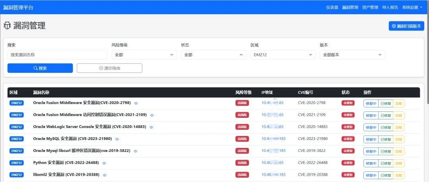The image size is (429, 182).
Task: Expand the 系统设置 menu in navbar
Action: coord(412,8)
